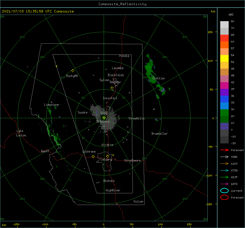Select the yellow diamond marker above Calgary

pos(108,156)
